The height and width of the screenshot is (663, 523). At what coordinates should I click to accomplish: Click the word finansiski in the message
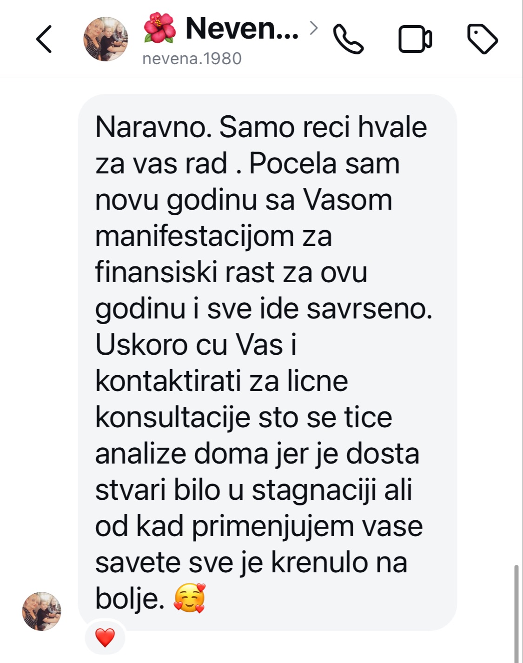tap(156, 272)
